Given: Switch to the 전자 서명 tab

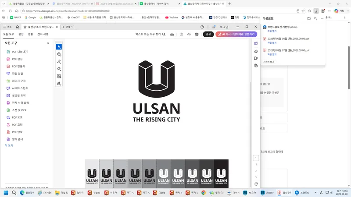Looking at the screenshot, I should (x=43, y=34).
